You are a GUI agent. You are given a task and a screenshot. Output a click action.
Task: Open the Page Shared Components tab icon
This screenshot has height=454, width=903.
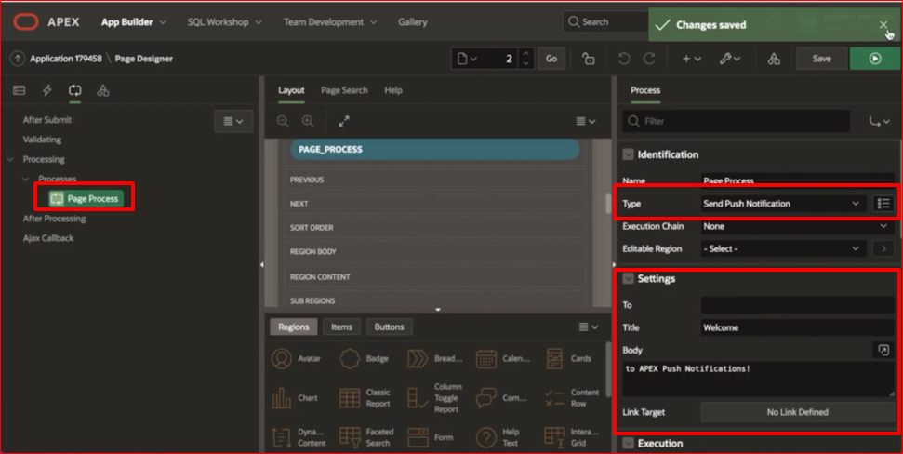coord(103,90)
